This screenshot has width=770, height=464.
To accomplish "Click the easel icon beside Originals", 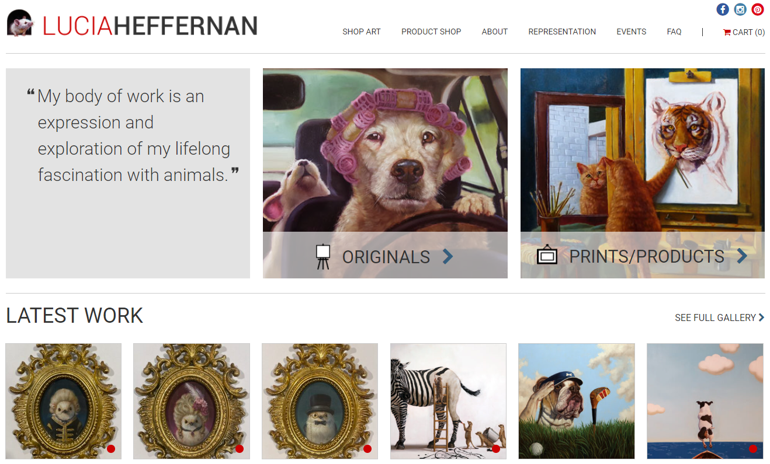I will tap(322, 257).
